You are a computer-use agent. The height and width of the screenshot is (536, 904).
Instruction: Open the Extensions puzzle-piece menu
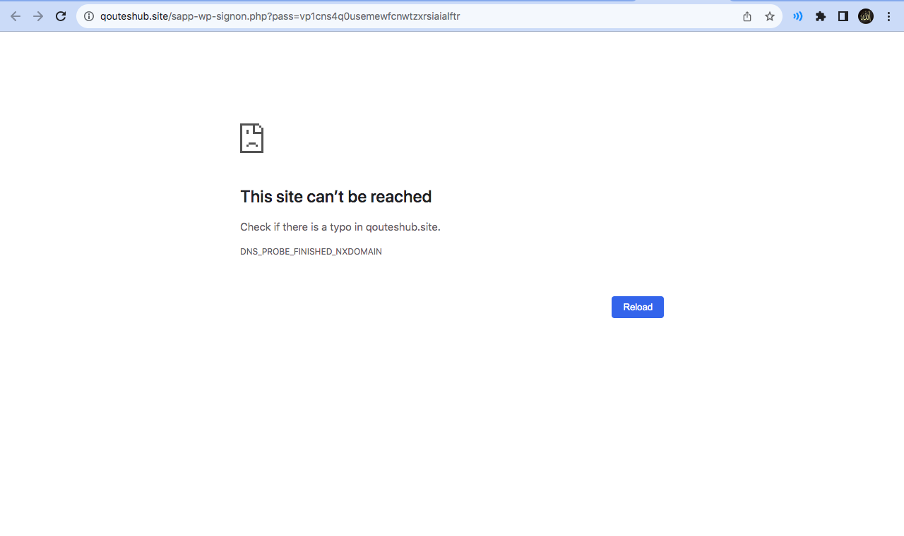pyautogui.click(x=821, y=16)
